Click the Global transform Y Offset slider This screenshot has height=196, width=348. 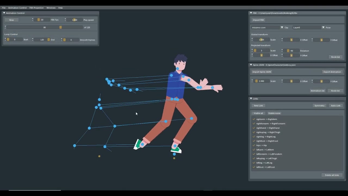click(x=321, y=40)
